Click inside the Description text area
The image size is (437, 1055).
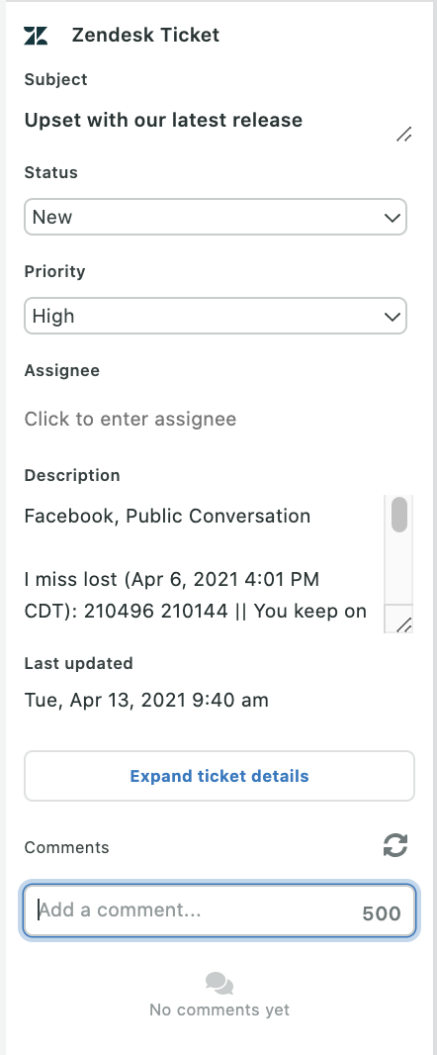[204, 564]
